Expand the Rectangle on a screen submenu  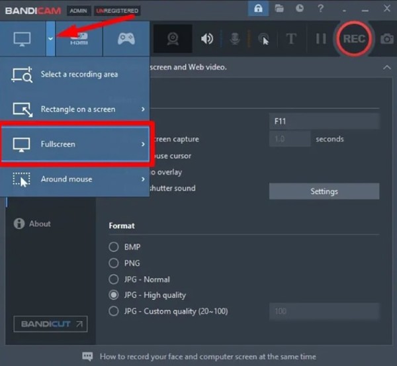(x=75, y=109)
